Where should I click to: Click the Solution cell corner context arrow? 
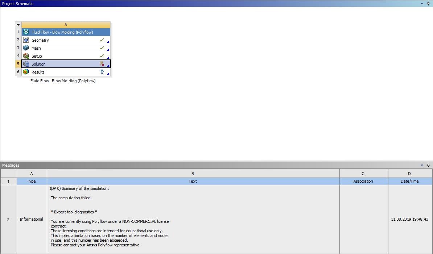tap(108, 66)
